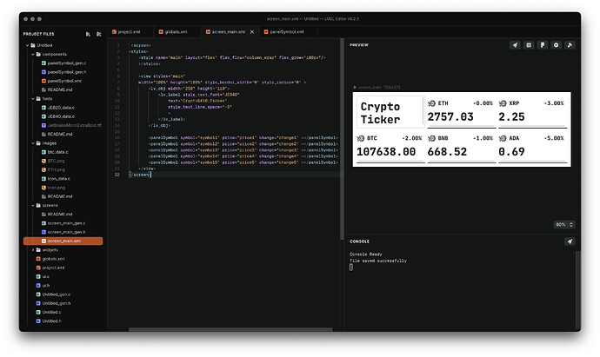This screenshot has width=600, height=357.
Task: Click the first icon in Project Files header
Action: click(x=88, y=34)
